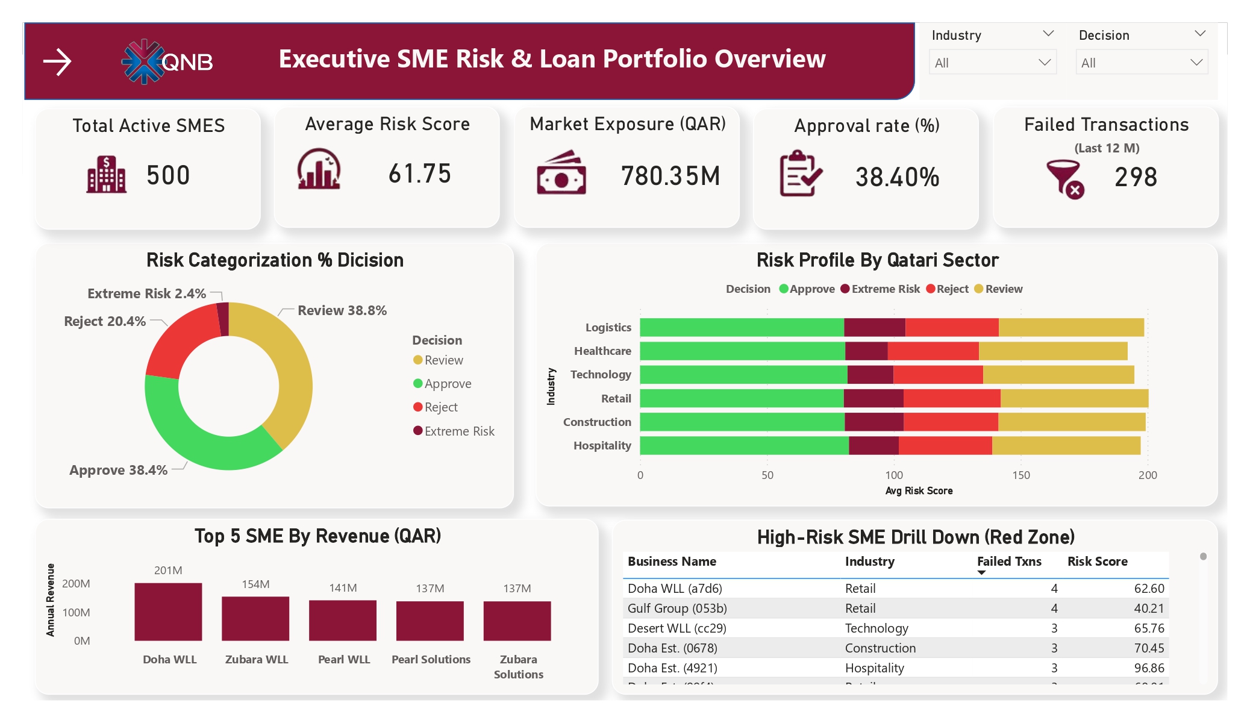Click the Zubara Solutions revenue bar

tap(517, 621)
